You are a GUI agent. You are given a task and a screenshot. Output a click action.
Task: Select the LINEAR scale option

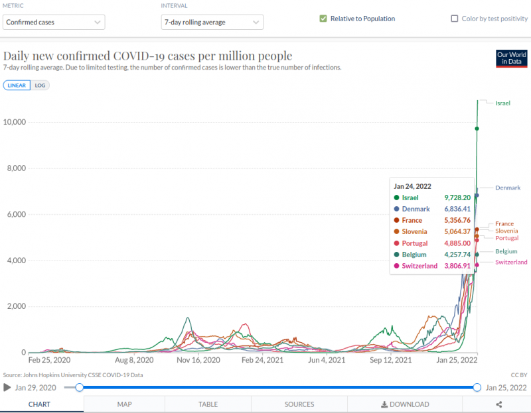coord(17,86)
